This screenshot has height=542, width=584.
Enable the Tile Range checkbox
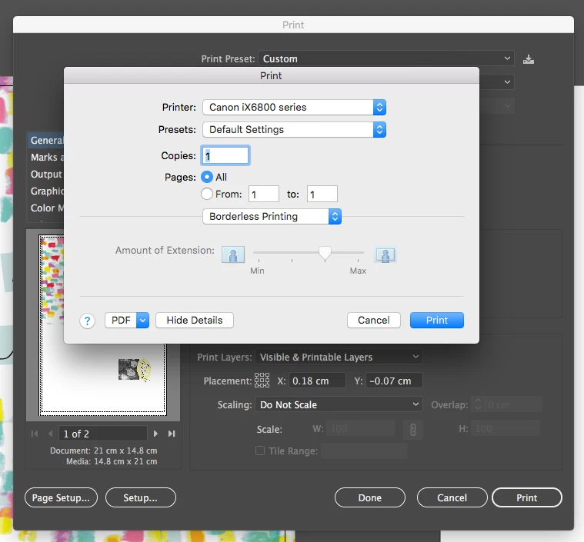tap(260, 451)
